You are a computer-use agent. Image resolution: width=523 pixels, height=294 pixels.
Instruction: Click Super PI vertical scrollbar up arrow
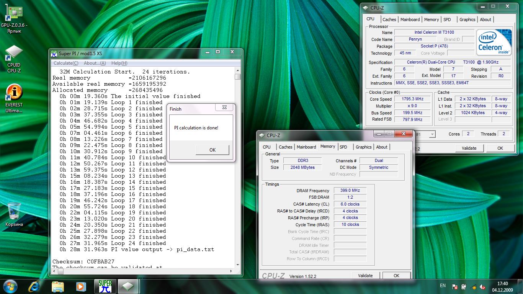[238, 71]
